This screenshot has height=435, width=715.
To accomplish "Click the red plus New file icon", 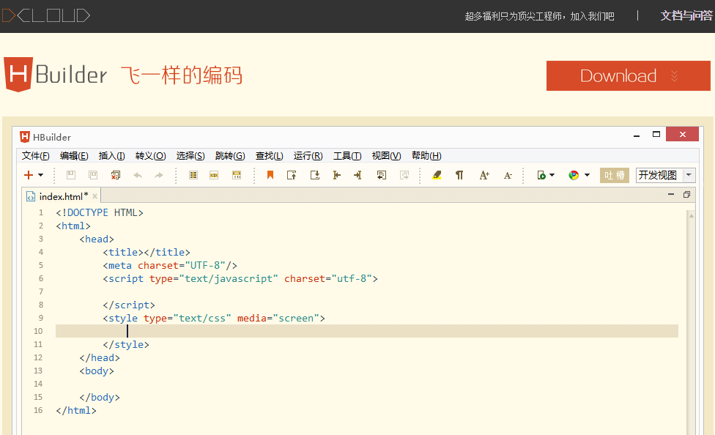I will click(x=29, y=175).
